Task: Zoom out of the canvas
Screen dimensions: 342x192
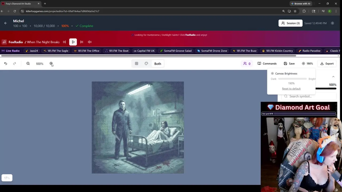Action: pyautogui.click(x=28, y=63)
